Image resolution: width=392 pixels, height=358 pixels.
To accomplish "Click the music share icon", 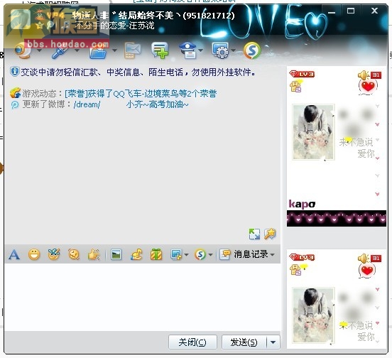I will [x=136, y=255].
